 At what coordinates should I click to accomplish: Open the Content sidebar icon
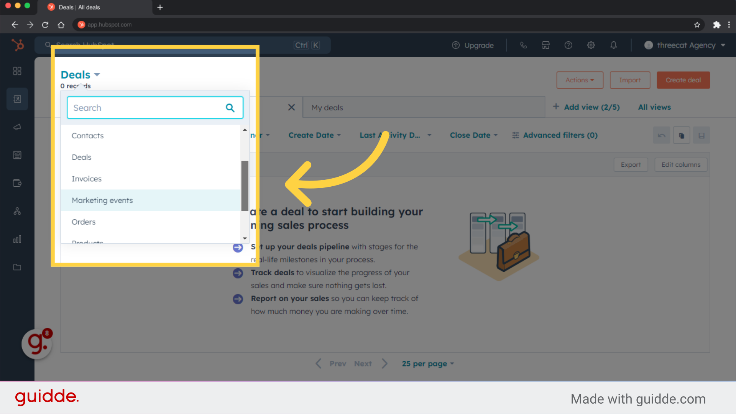[x=17, y=155]
